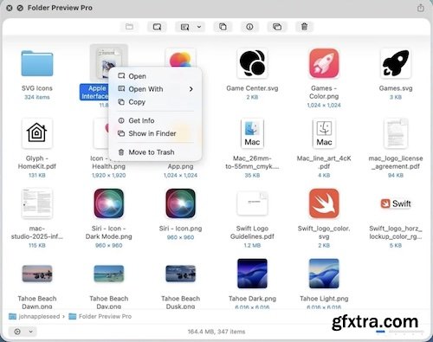Select the mac-studio-2025 PDF thumbnail
Image resolution: width=433 pixels, height=342 pixels.
[x=37, y=203]
